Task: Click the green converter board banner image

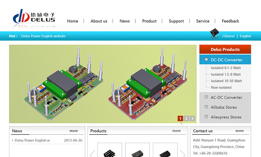Action: [64, 83]
